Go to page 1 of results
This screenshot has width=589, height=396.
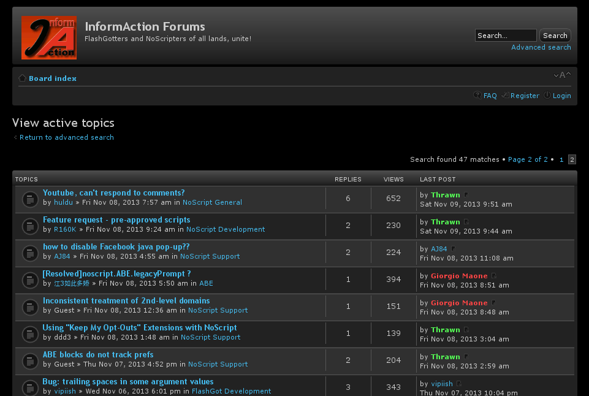561,159
